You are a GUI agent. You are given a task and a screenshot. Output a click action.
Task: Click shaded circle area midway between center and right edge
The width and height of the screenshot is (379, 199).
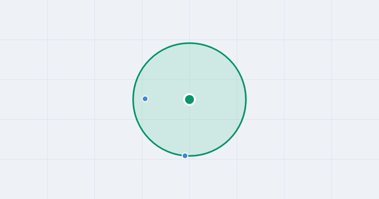(x=218, y=99)
